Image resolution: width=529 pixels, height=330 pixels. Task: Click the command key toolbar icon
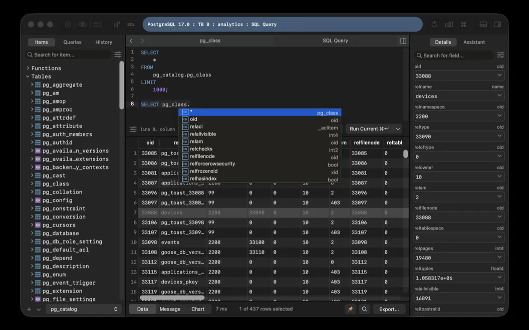point(463,24)
